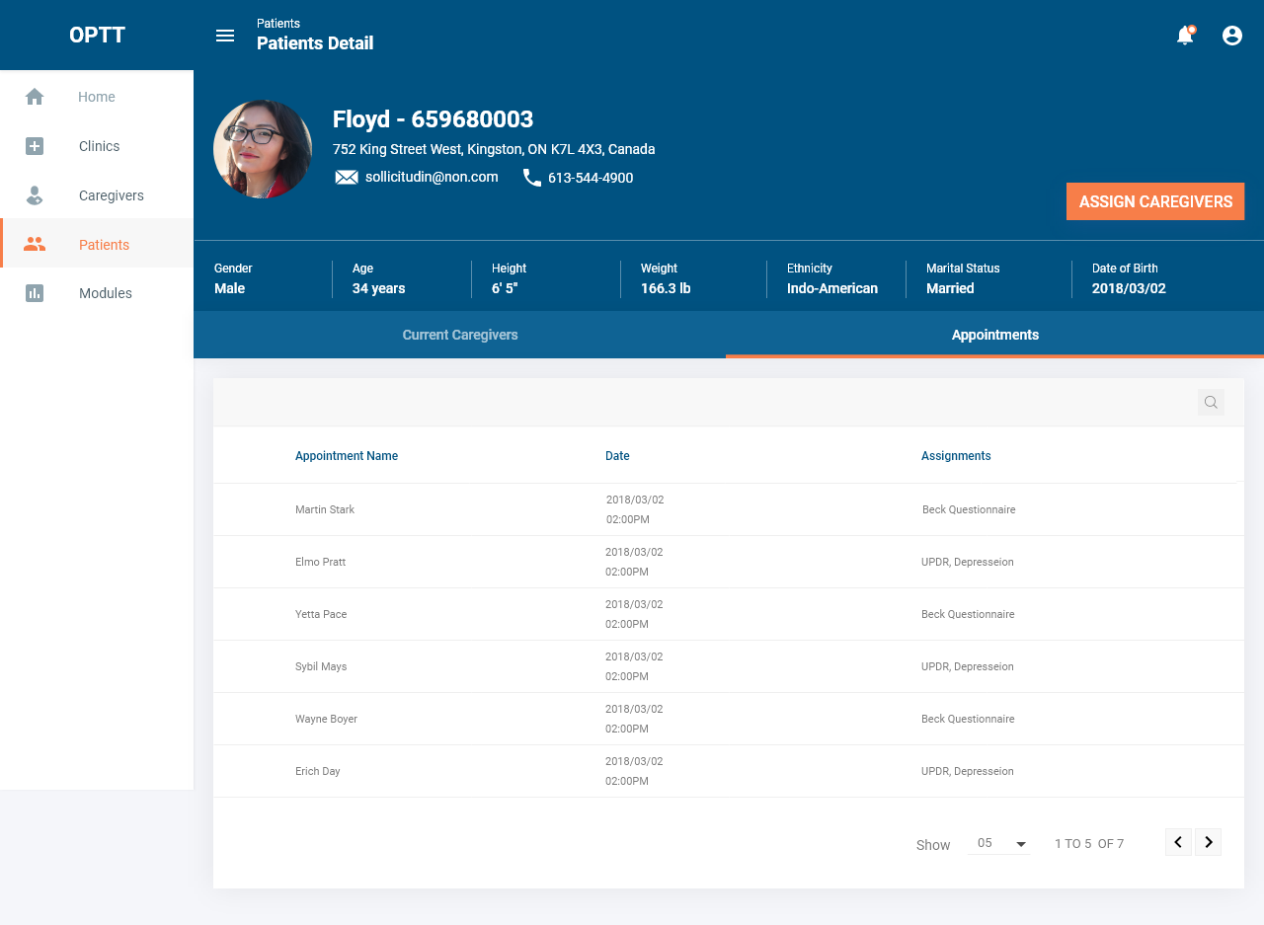This screenshot has width=1264, height=925.
Task: Click the patient profile photo
Action: pyautogui.click(x=263, y=149)
